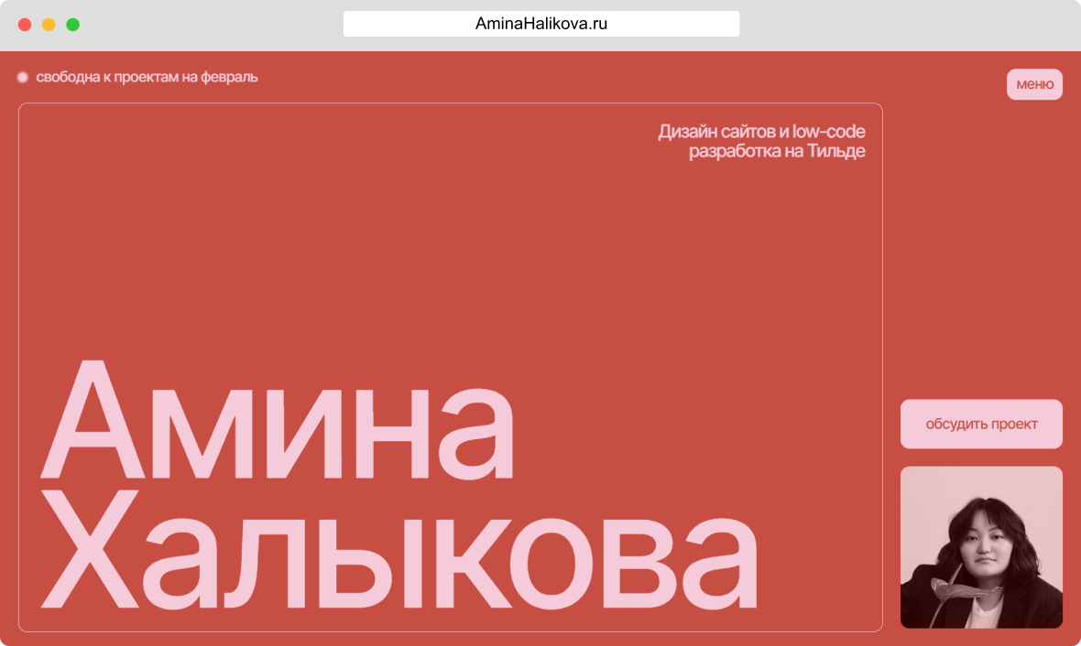Click the word «low-code» in subtitle
Screen dimensions: 1081x646
coord(828,132)
